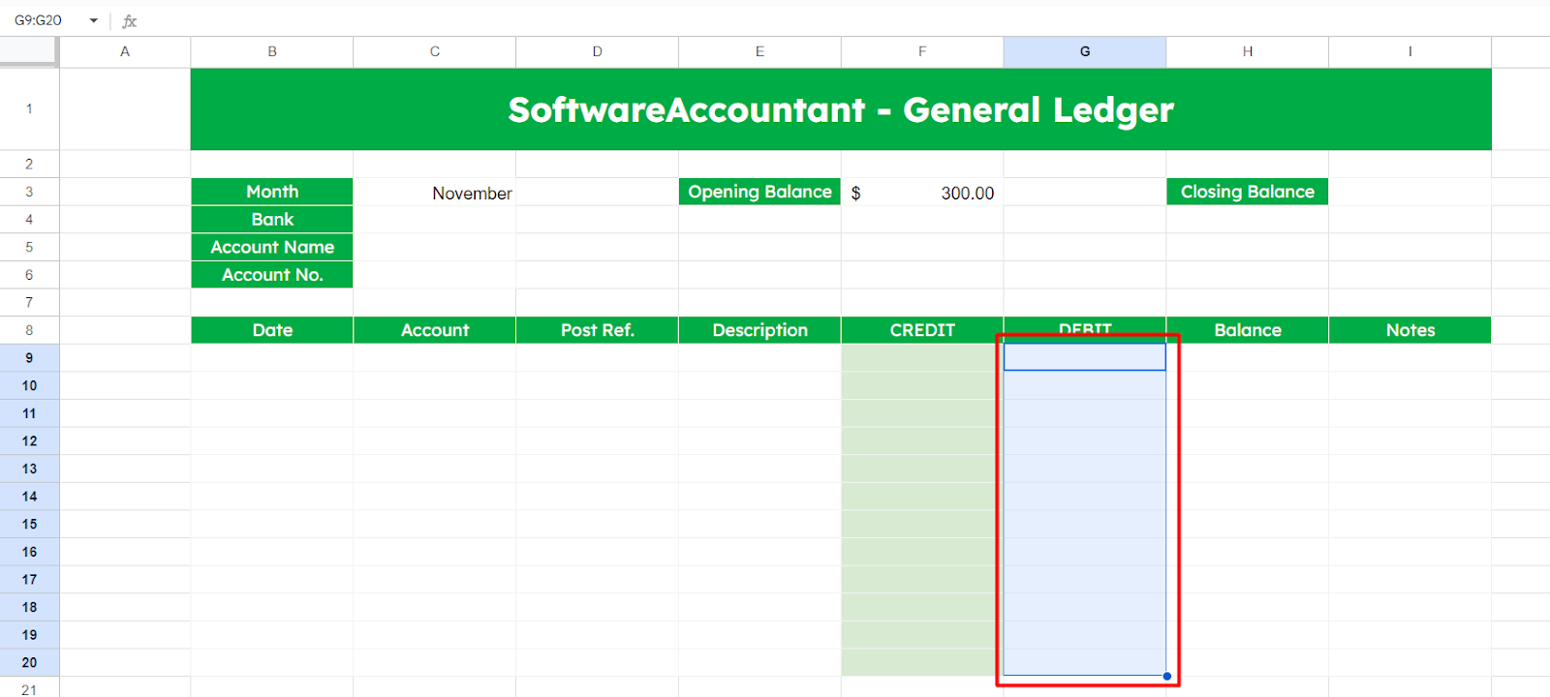The height and width of the screenshot is (697, 1550).
Task: Open the Name Box range dropdown arrow
Action: [94, 20]
